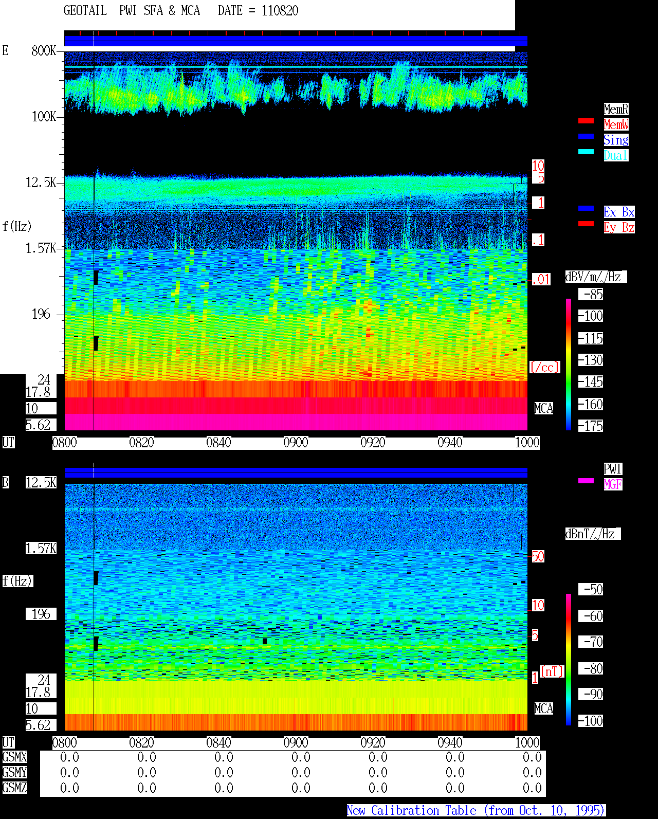This screenshot has width=658, height=819.
Task: Click the 800K frequency label on E panel
Action: (44, 51)
